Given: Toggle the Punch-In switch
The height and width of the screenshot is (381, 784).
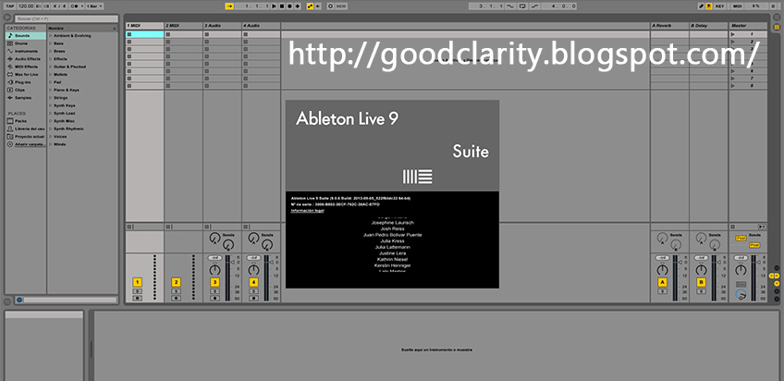Looking at the screenshot, I should point(510,6).
